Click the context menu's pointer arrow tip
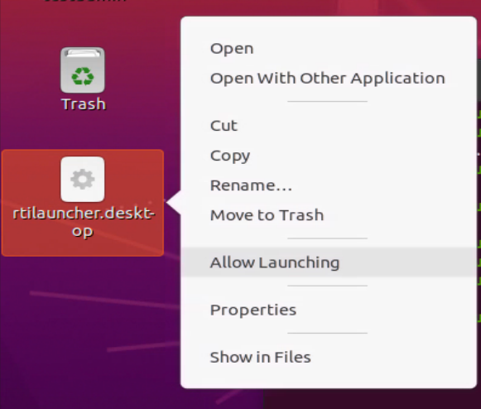Screen dimensions: 481x409 168,203
